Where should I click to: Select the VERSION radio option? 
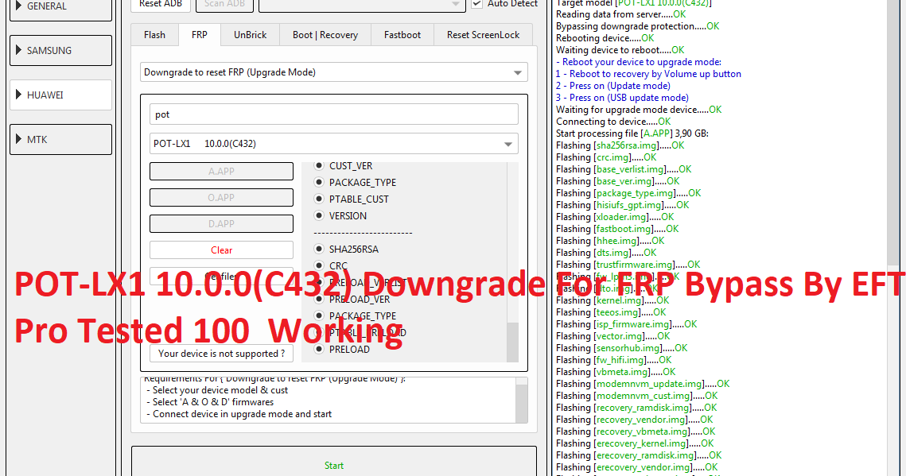[x=318, y=216]
